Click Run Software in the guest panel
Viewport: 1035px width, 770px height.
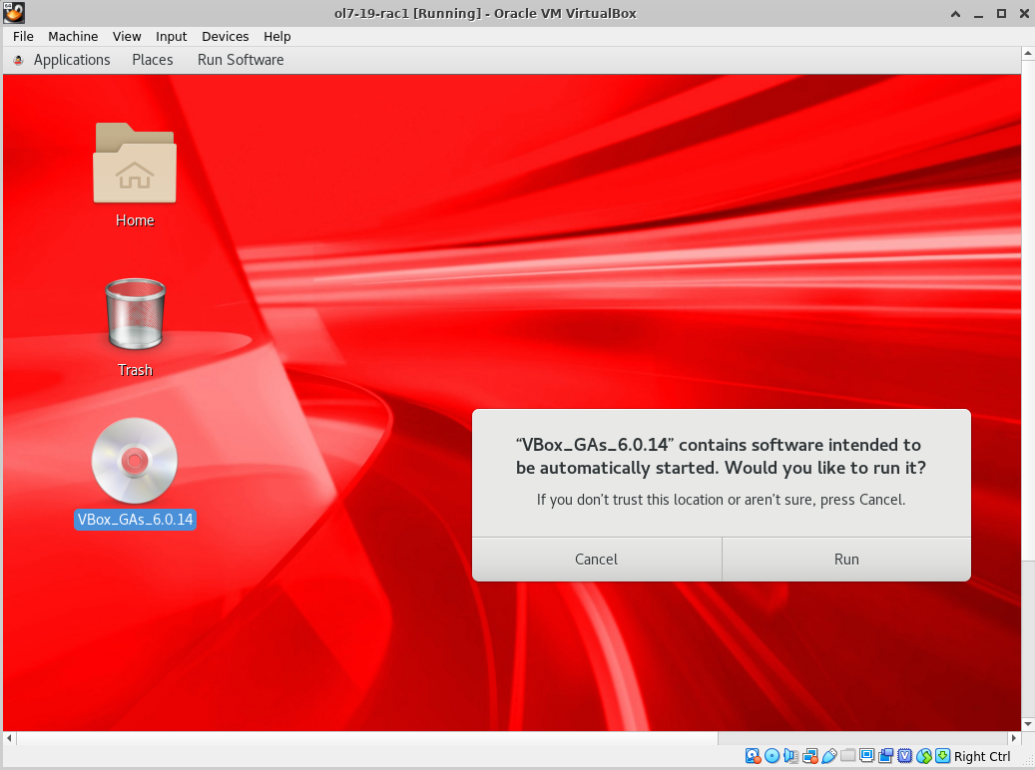pos(241,60)
